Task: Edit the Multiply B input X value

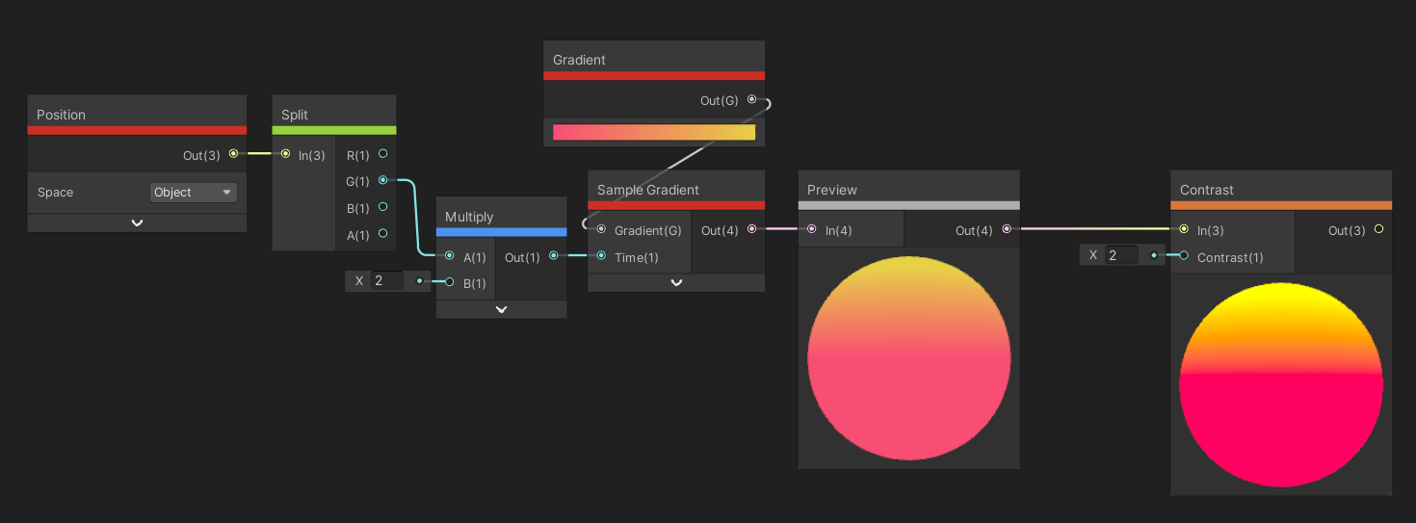Action: (387, 281)
